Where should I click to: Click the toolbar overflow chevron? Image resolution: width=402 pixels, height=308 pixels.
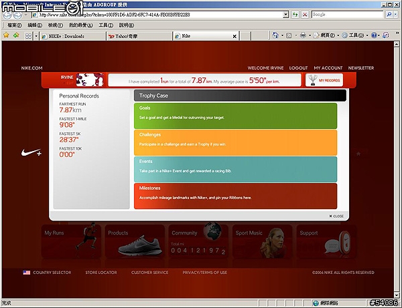tap(397, 33)
